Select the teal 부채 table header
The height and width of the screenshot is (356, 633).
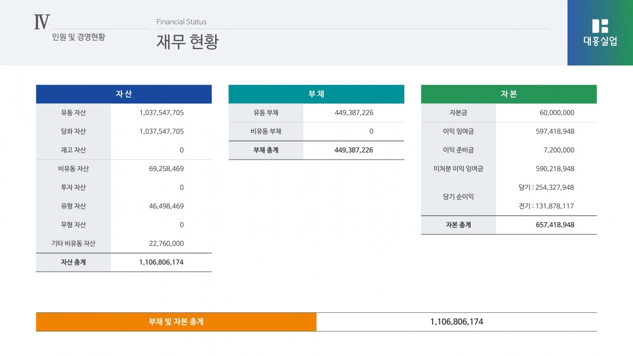pyautogui.click(x=316, y=94)
